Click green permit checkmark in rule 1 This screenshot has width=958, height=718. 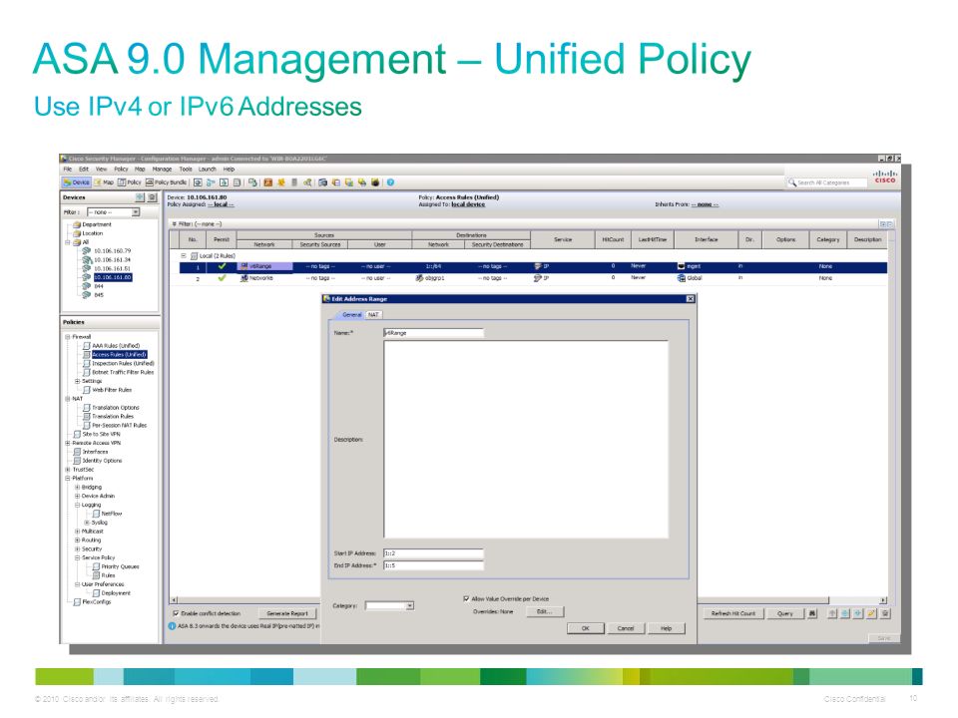click(222, 266)
